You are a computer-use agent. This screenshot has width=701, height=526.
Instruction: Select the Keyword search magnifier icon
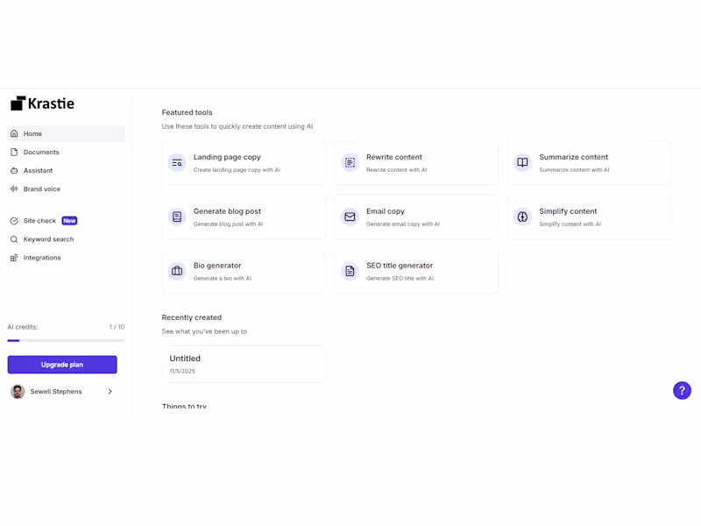(x=15, y=238)
